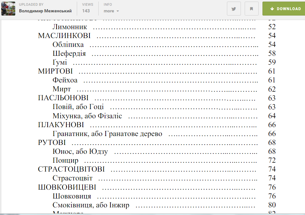Open uploader profile Володимир Меженський
305x215 pixels.
(x=45, y=11)
